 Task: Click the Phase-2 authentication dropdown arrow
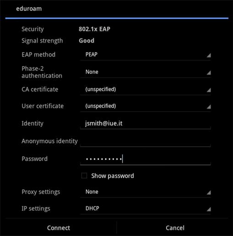click(x=209, y=73)
